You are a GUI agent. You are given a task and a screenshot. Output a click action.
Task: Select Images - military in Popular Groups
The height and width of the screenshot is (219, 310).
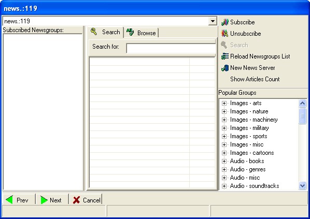(249, 128)
